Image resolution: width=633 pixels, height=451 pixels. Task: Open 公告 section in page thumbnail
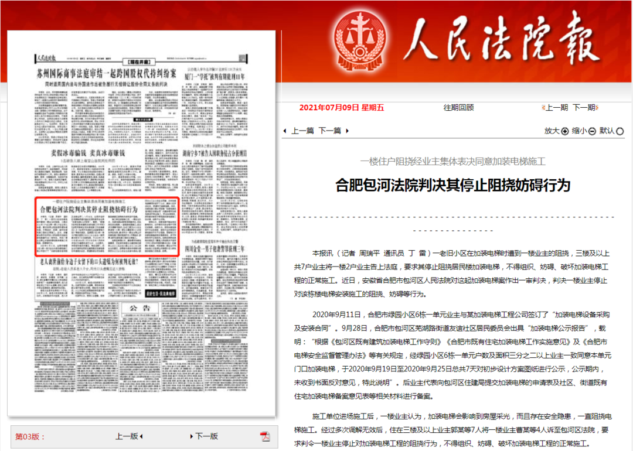(x=139, y=308)
